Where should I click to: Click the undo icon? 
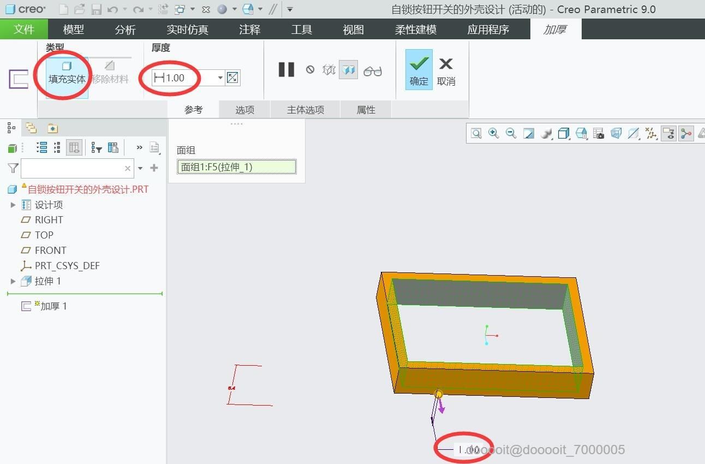point(112,9)
